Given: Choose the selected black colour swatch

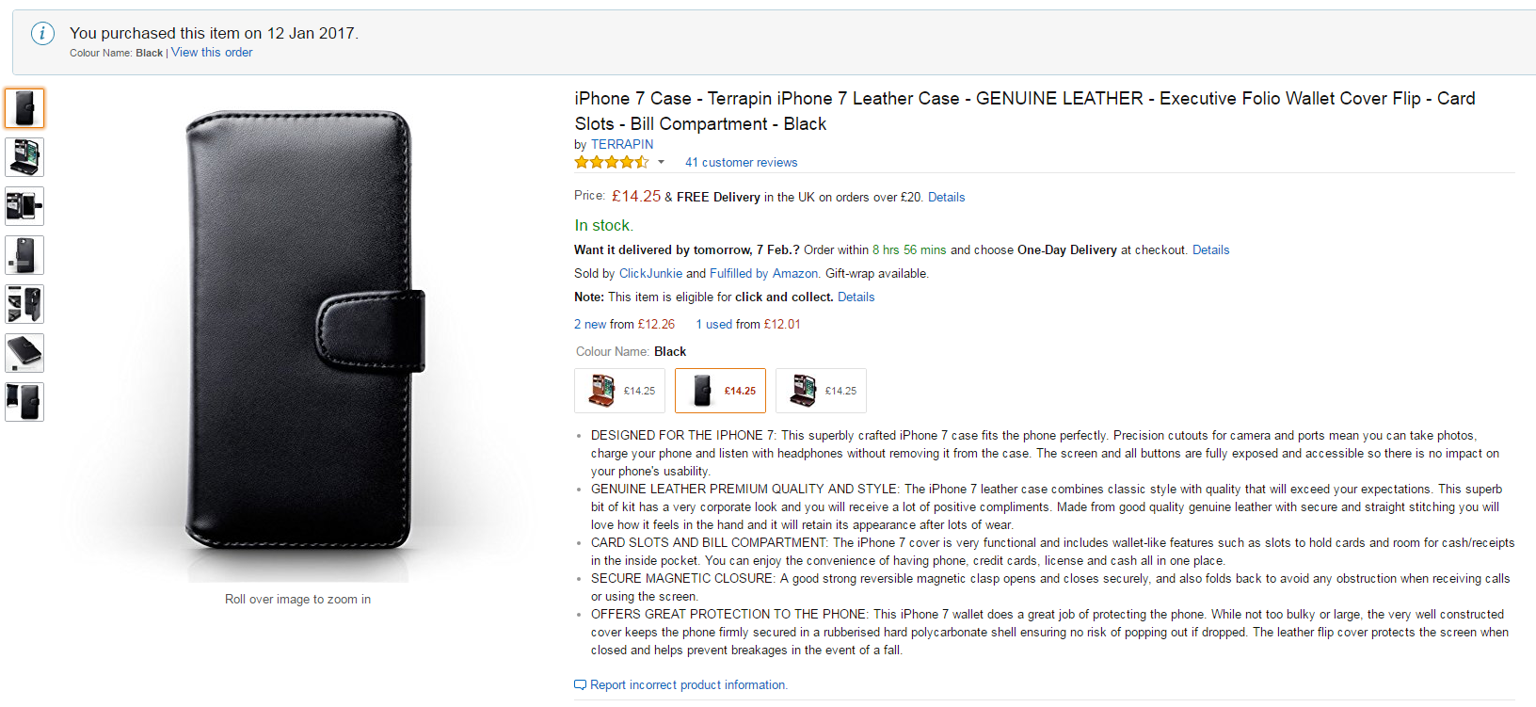Looking at the screenshot, I should coord(720,391).
